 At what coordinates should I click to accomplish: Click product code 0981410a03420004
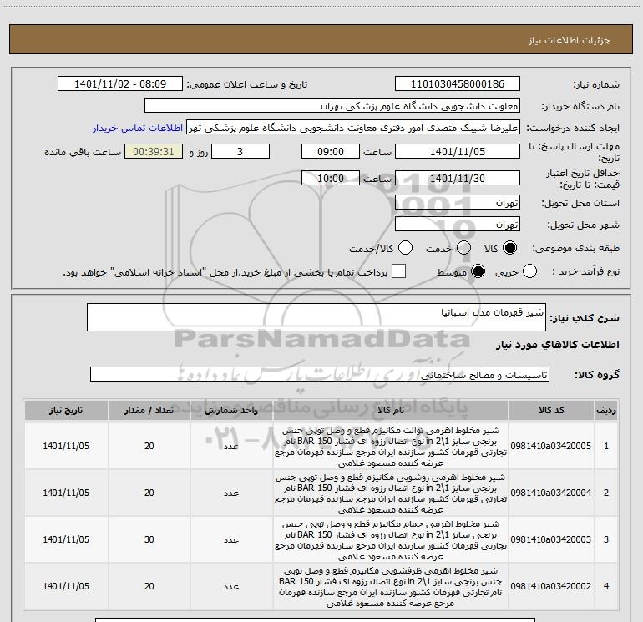(551, 493)
